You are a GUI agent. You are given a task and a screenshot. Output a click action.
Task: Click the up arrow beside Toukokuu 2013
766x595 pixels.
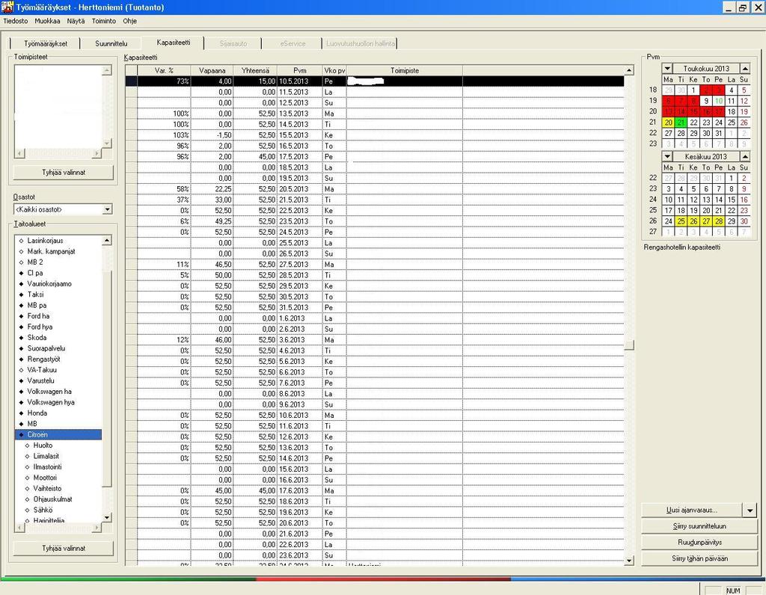click(745, 68)
